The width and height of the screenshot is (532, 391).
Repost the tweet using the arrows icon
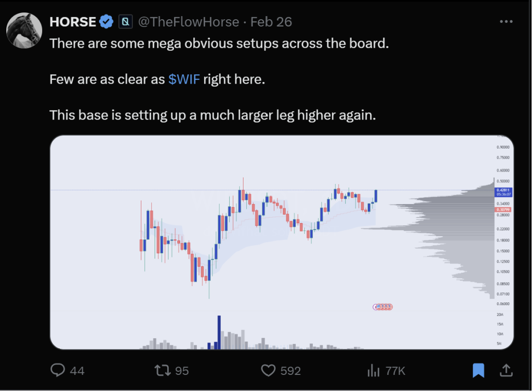pos(163,370)
